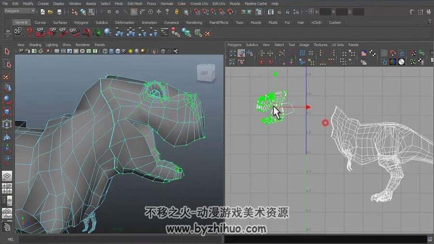The width and height of the screenshot is (434, 244).
Task: Choose the Scale tool cube icon
Action: (7, 111)
